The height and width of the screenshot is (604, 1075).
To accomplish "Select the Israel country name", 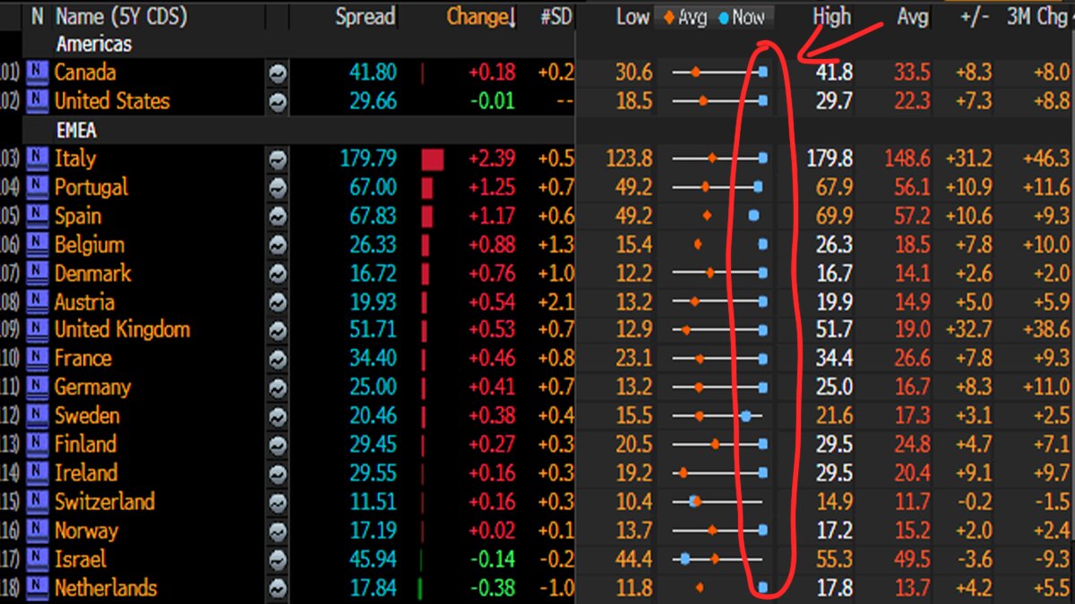I will (x=80, y=558).
